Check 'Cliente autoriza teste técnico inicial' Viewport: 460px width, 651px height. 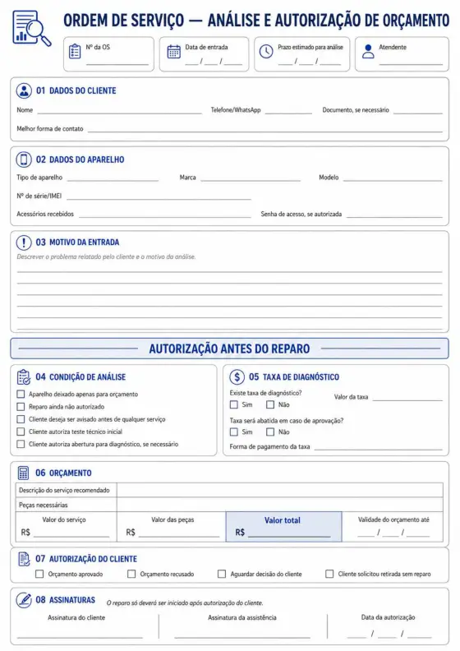21,432
